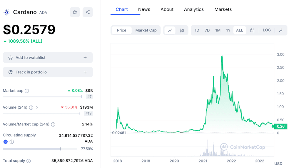The height and width of the screenshot is (168, 294).
Task: Open the News tab
Action: (x=144, y=9)
